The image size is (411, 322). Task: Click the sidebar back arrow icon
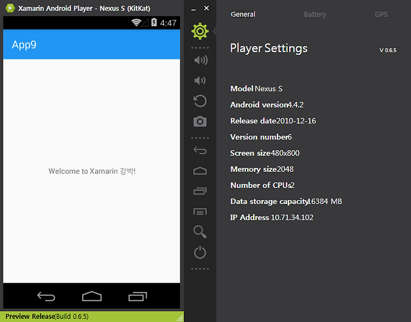point(200,150)
